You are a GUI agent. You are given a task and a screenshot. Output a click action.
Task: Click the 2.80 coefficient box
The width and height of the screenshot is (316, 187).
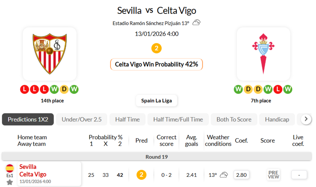241,175
